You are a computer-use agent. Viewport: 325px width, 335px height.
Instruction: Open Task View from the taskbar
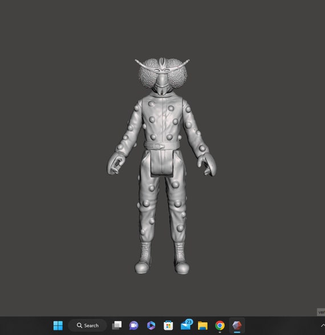pyautogui.click(x=117, y=326)
